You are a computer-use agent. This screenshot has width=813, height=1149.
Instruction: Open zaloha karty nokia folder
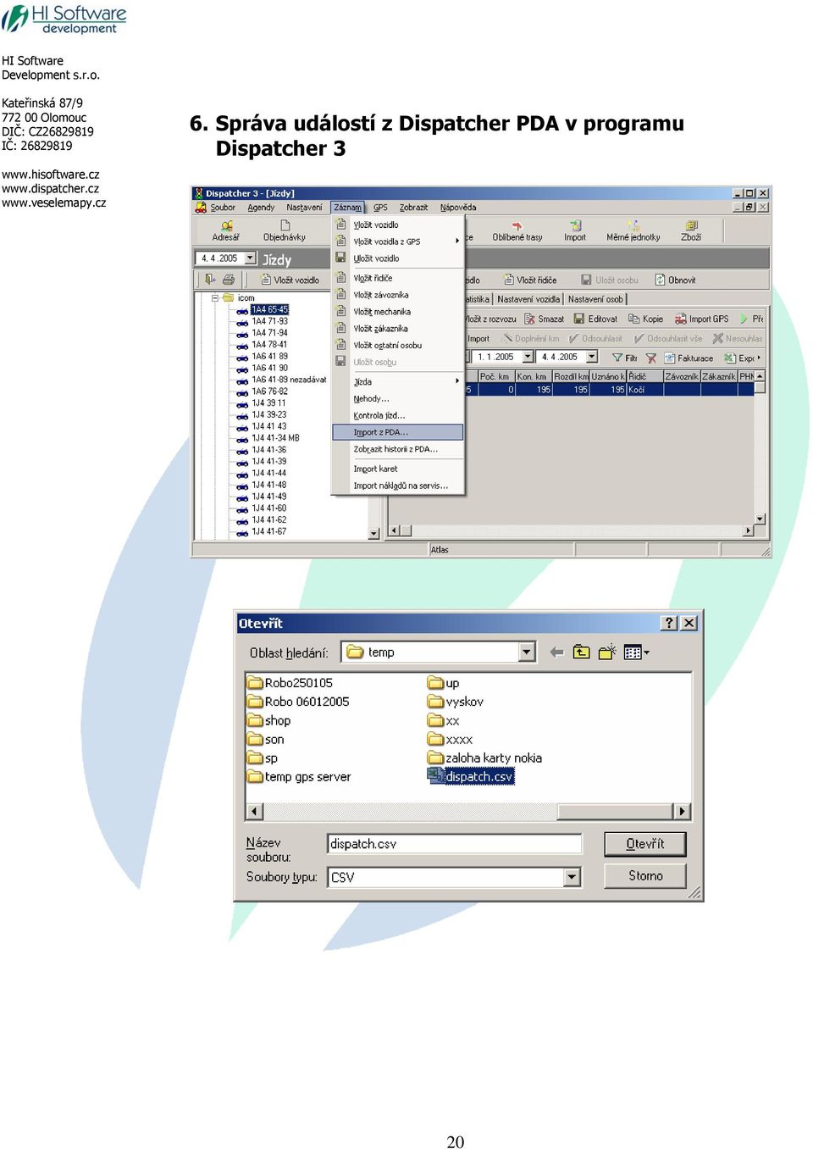click(x=484, y=758)
